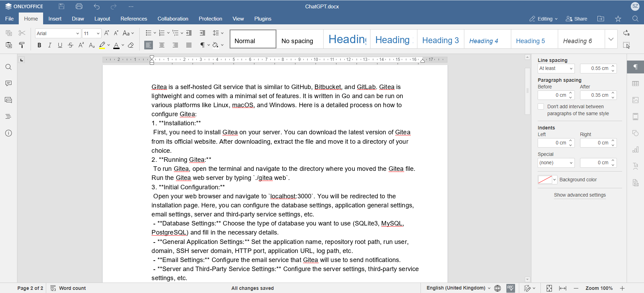Justify the paragraph text
Screen dimensions: 644x293
pyautogui.click(x=189, y=45)
